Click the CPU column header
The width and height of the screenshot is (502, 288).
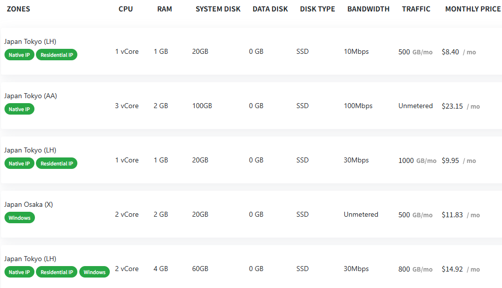coord(126,9)
